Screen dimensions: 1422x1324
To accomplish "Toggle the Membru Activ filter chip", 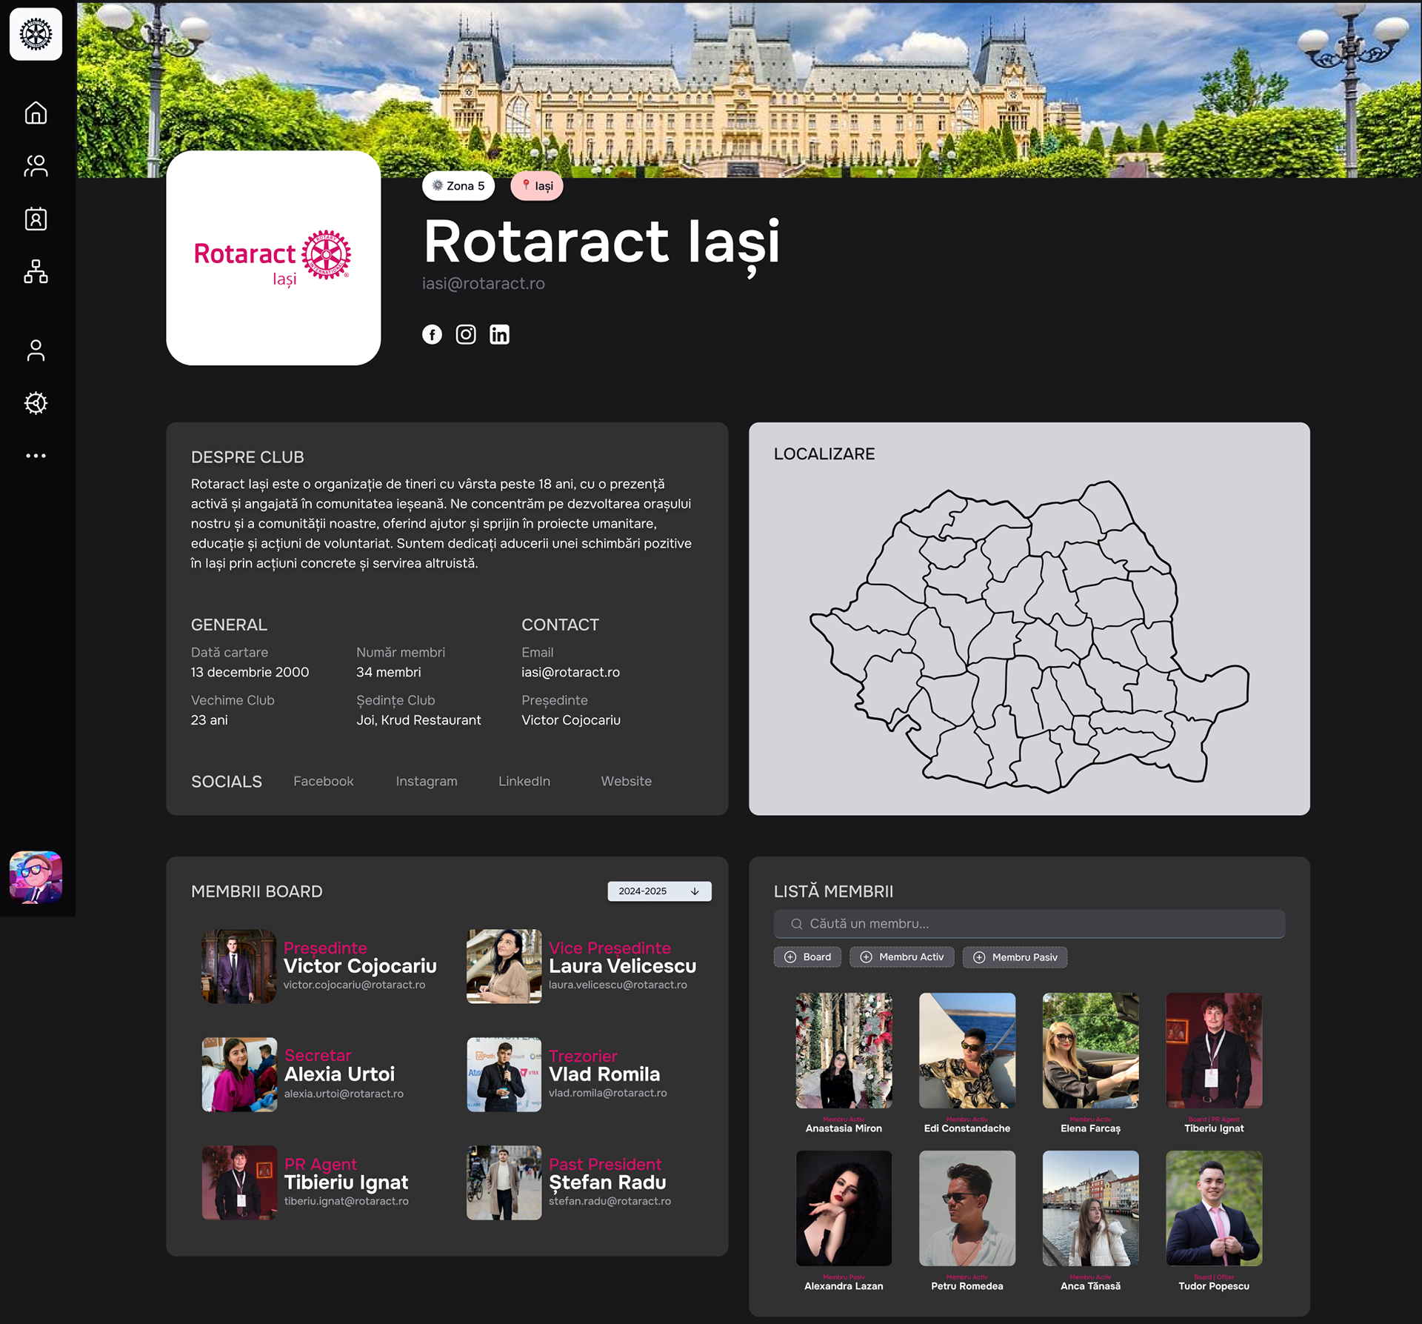I will click(x=901, y=957).
